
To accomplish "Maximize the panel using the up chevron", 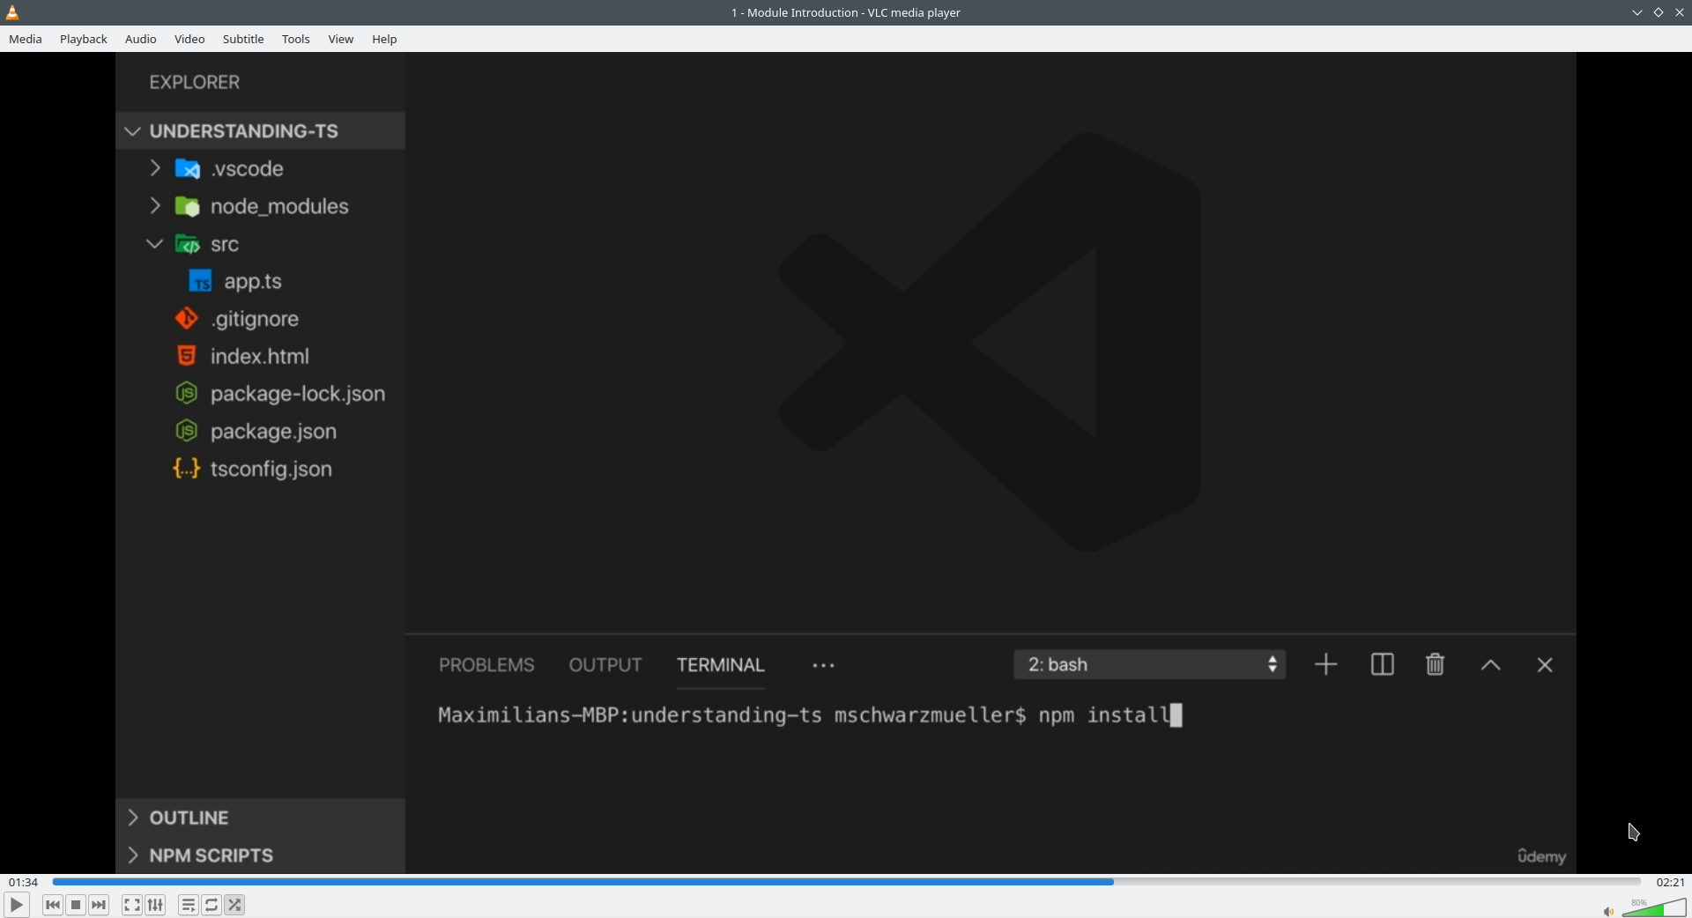I will 1491,666.
